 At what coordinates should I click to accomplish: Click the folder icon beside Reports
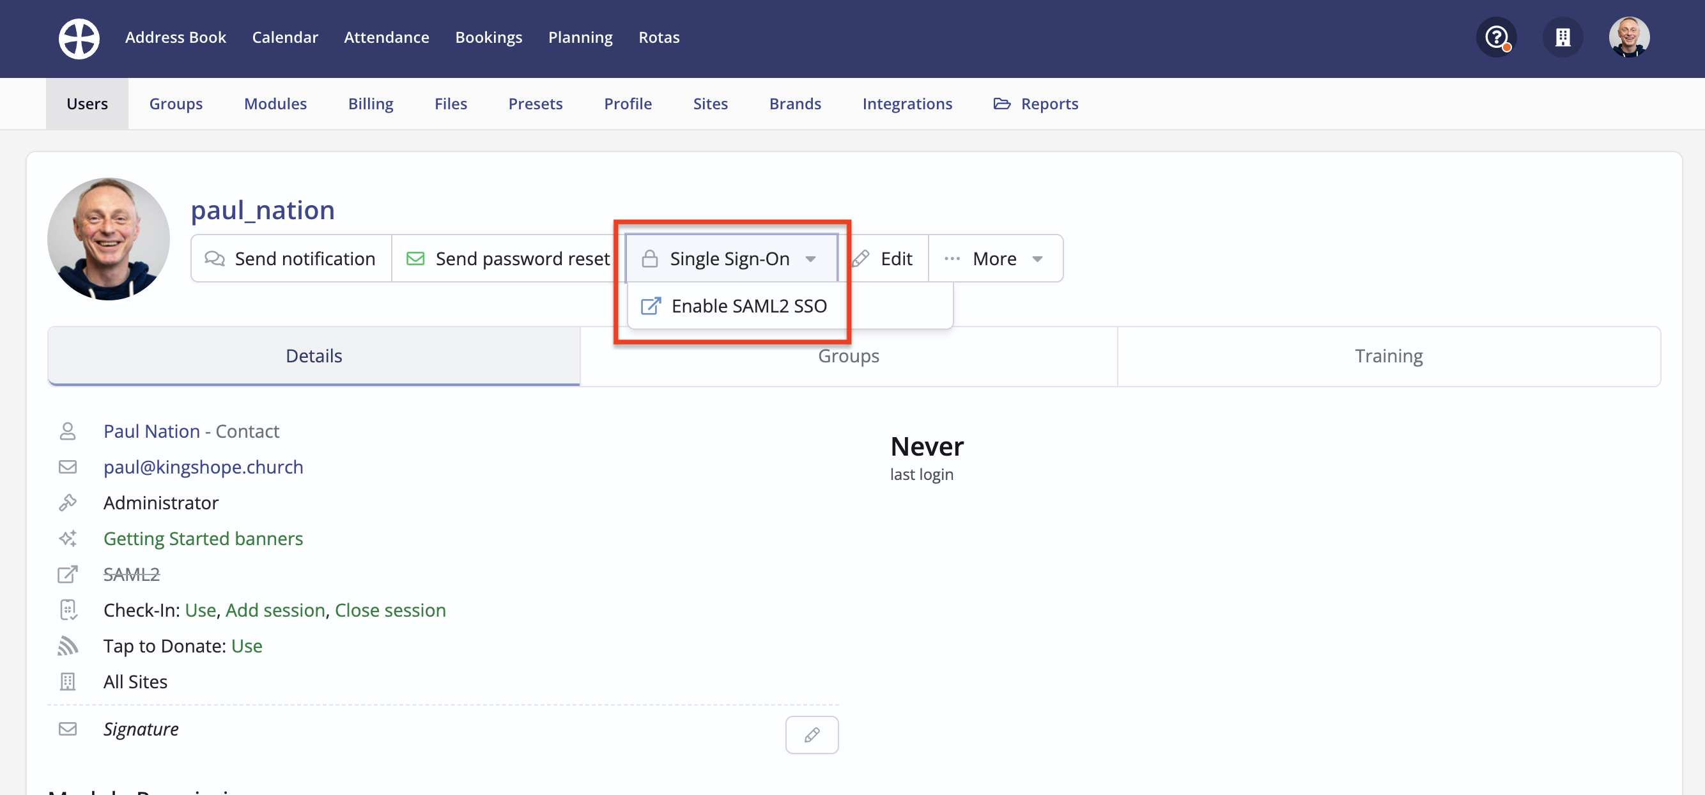tap(1001, 104)
